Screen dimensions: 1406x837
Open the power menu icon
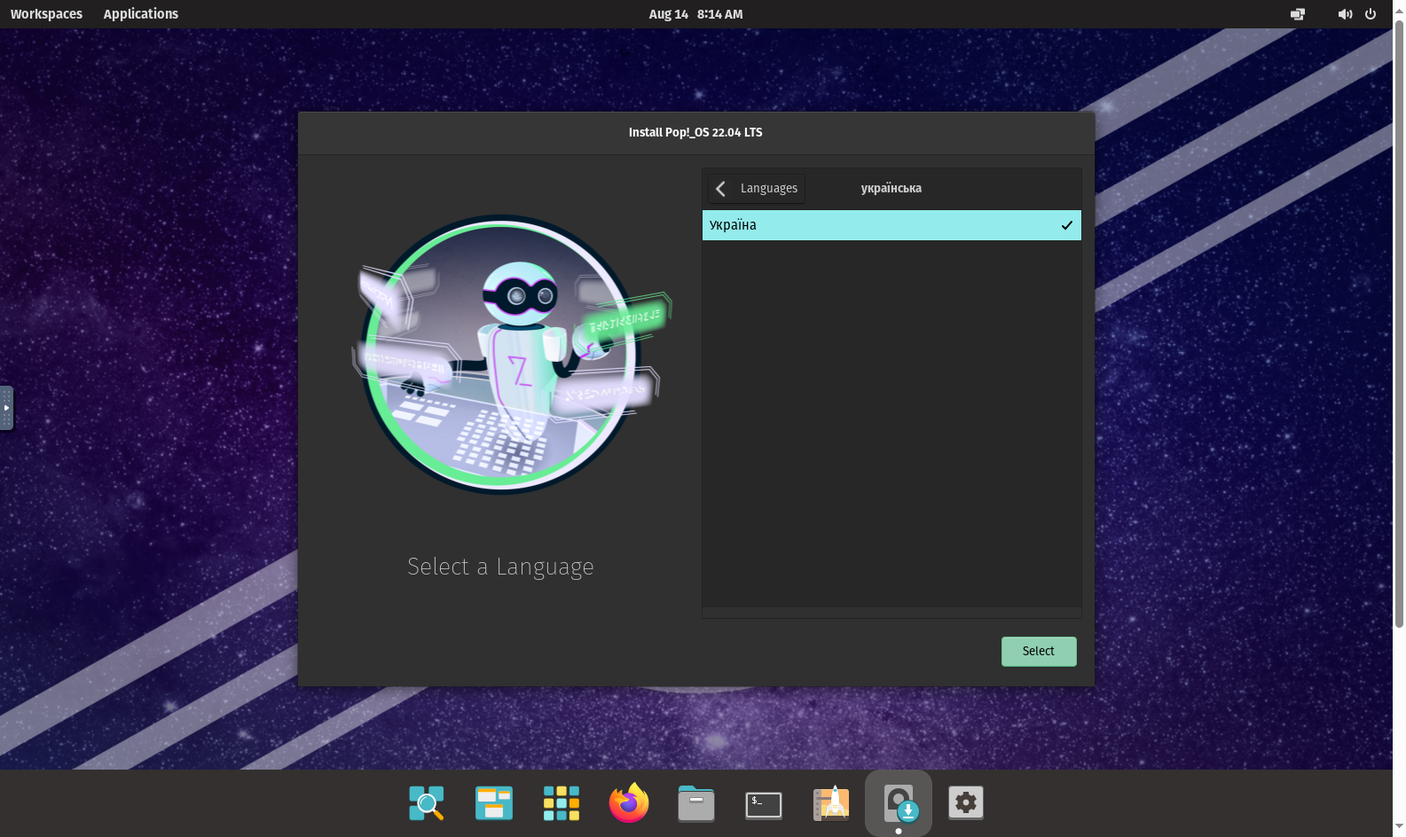pos(1371,14)
